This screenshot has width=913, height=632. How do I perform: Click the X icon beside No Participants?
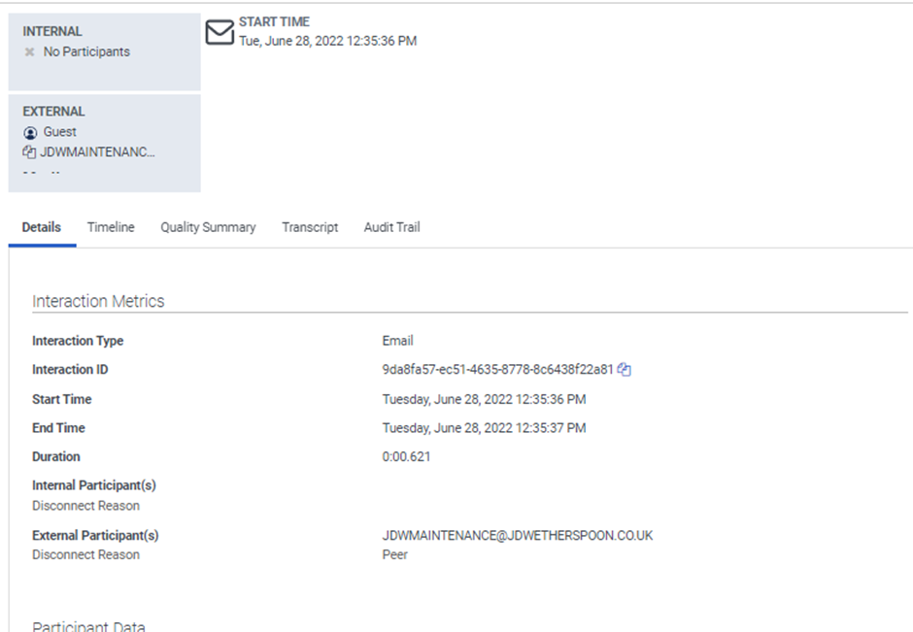(x=30, y=52)
